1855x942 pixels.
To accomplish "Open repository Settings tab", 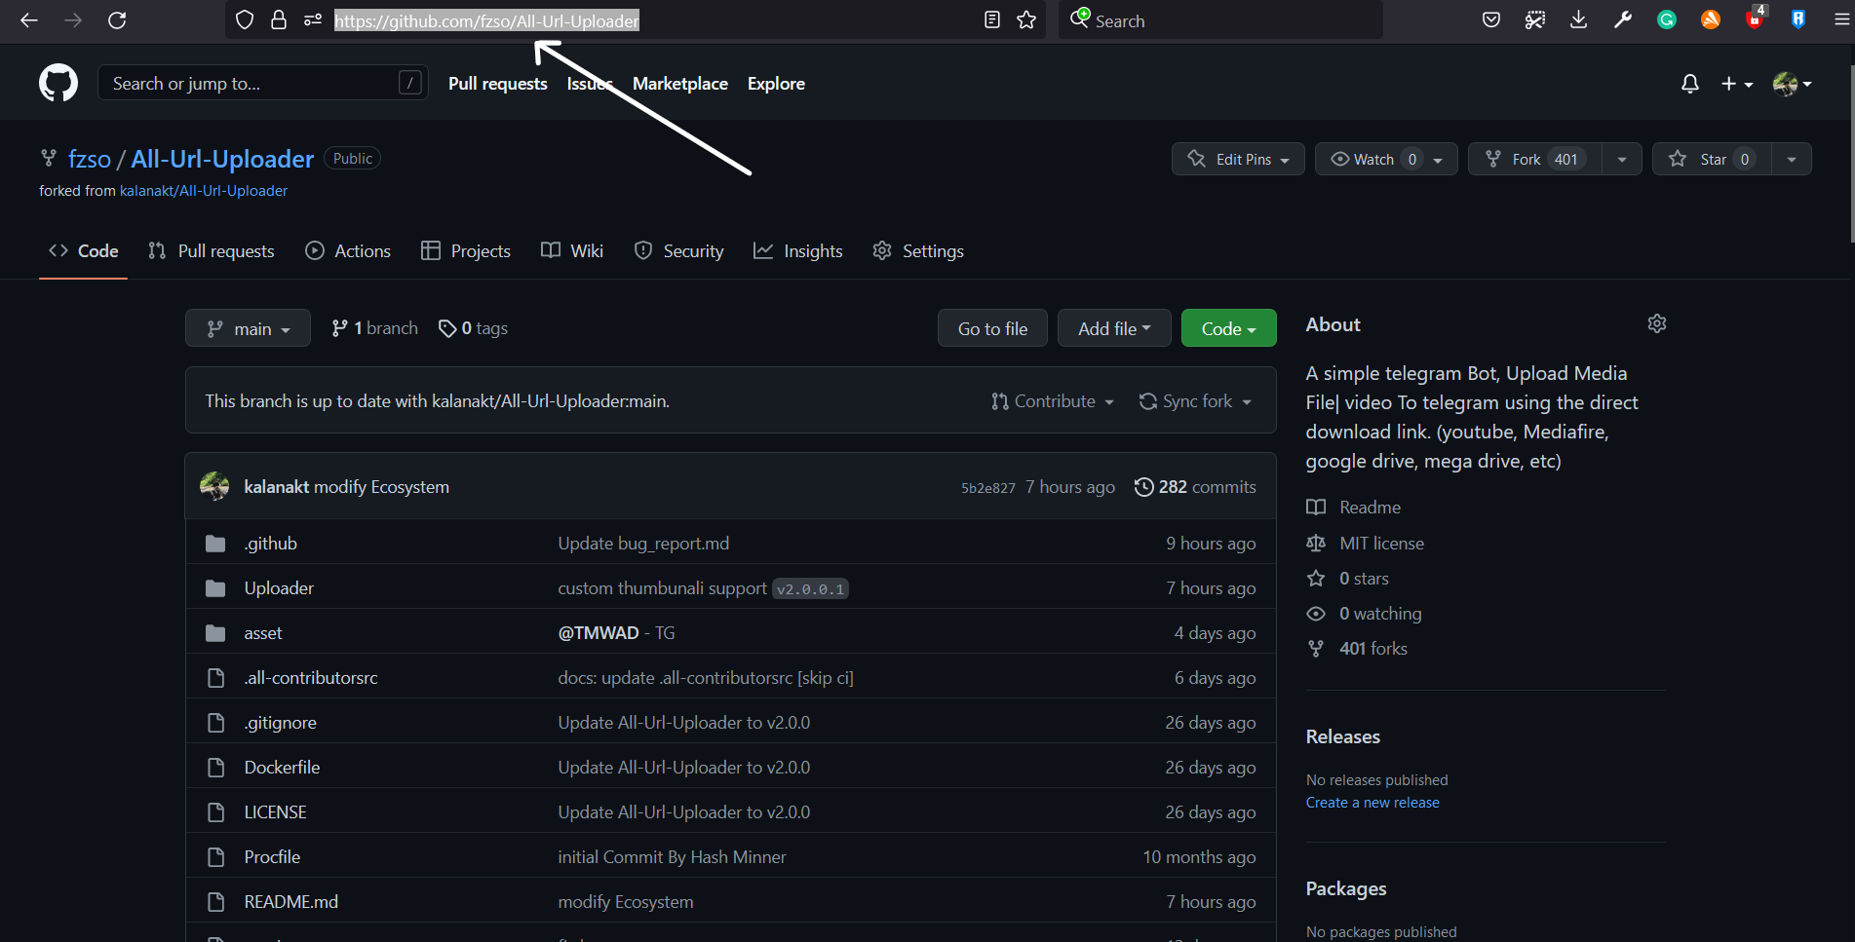I will tap(918, 251).
